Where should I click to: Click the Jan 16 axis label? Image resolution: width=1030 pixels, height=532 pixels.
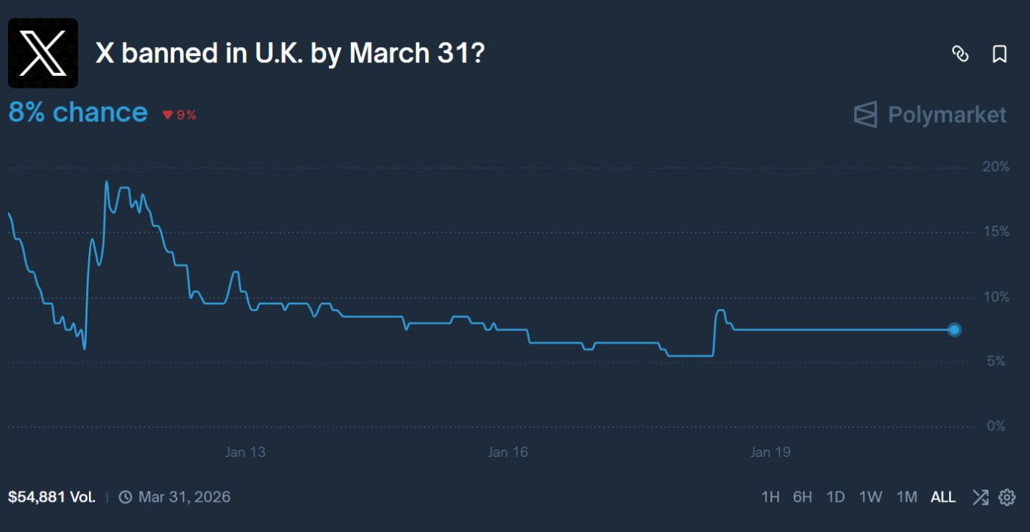tap(508, 452)
